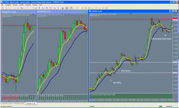Open the indicators list dropdown
This screenshot has height=108, width=179.
click(63, 8)
